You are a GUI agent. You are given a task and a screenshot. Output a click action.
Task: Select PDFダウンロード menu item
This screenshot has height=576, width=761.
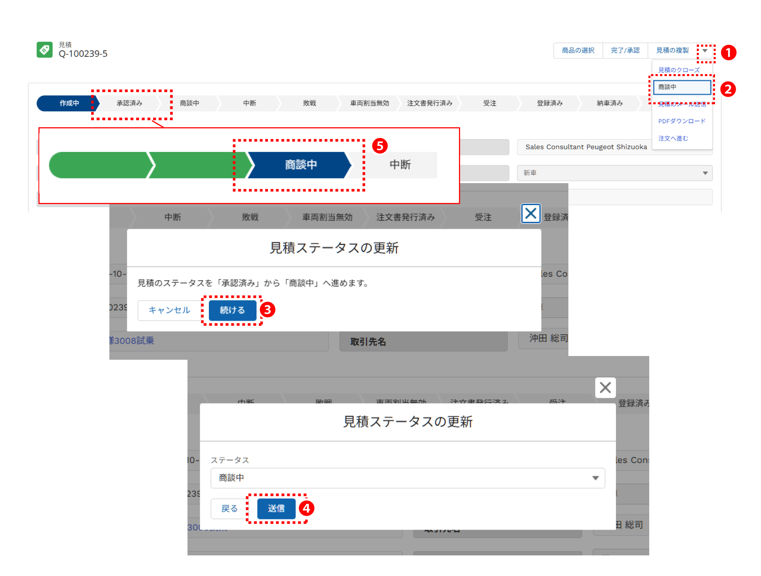[x=682, y=121]
